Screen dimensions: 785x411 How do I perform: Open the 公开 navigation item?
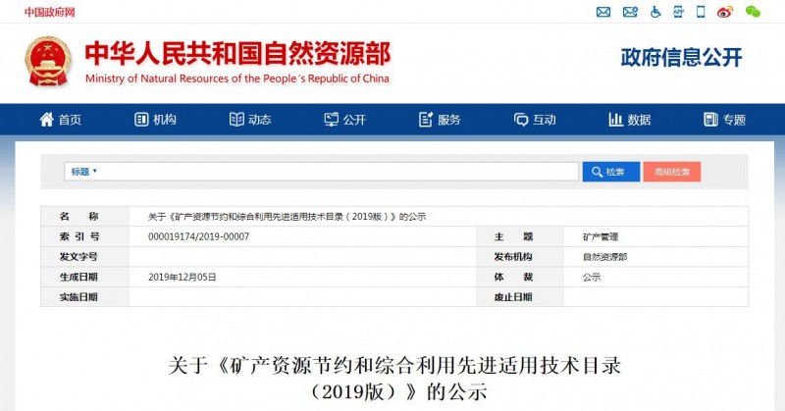coord(345,119)
